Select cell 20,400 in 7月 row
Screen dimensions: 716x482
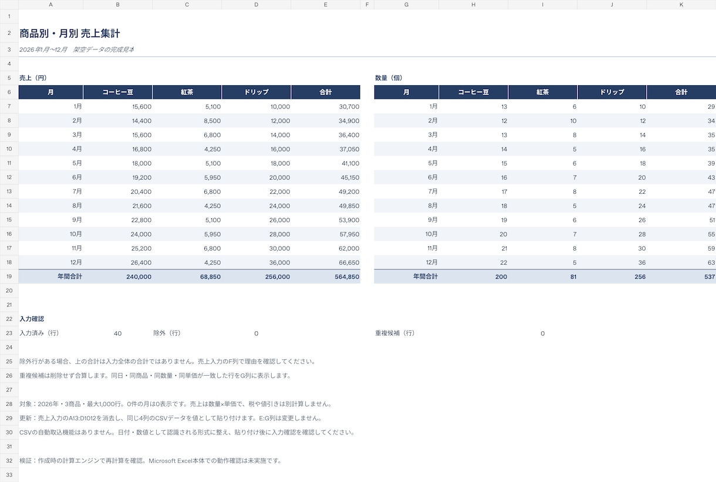[118, 191]
